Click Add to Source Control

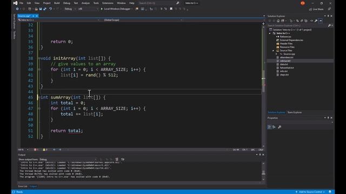tap(310, 192)
